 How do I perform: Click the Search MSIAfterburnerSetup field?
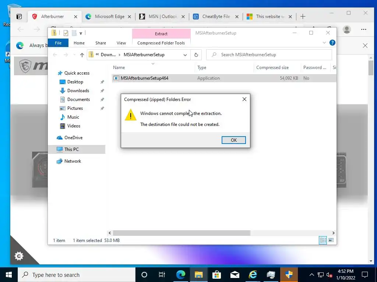(x=269, y=55)
